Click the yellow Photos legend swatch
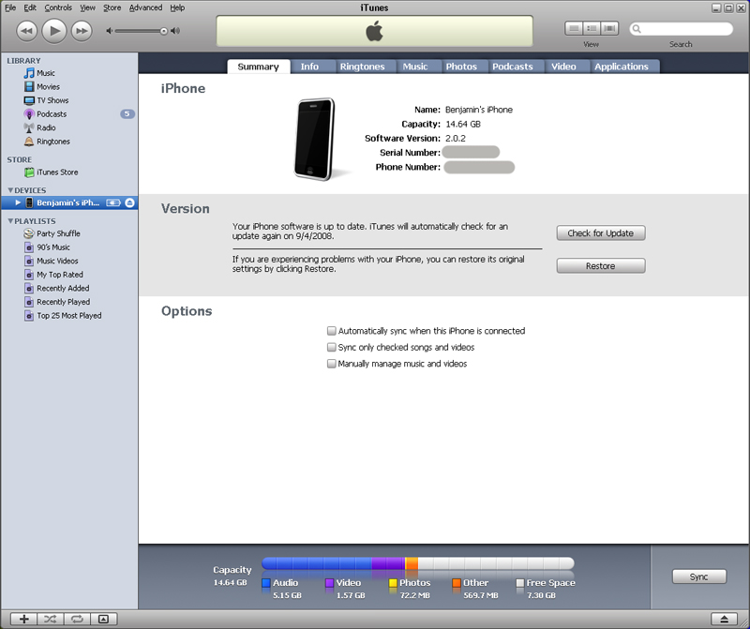 point(393,583)
